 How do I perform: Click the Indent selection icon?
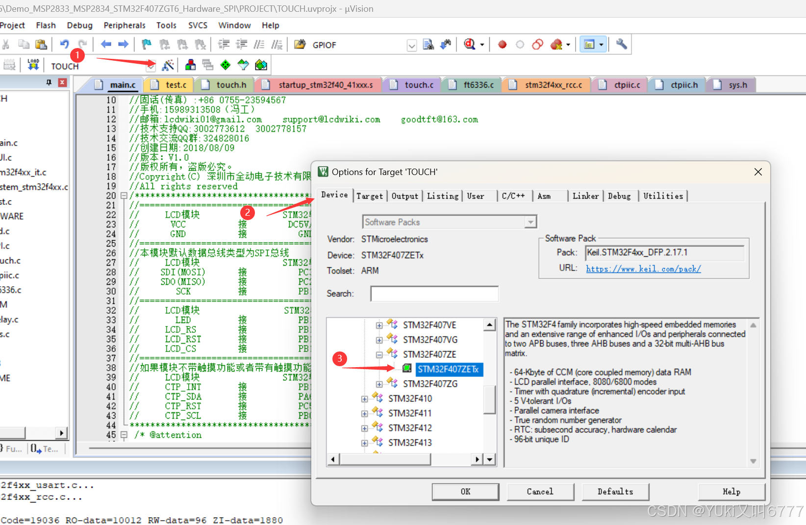(x=224, y=45)
